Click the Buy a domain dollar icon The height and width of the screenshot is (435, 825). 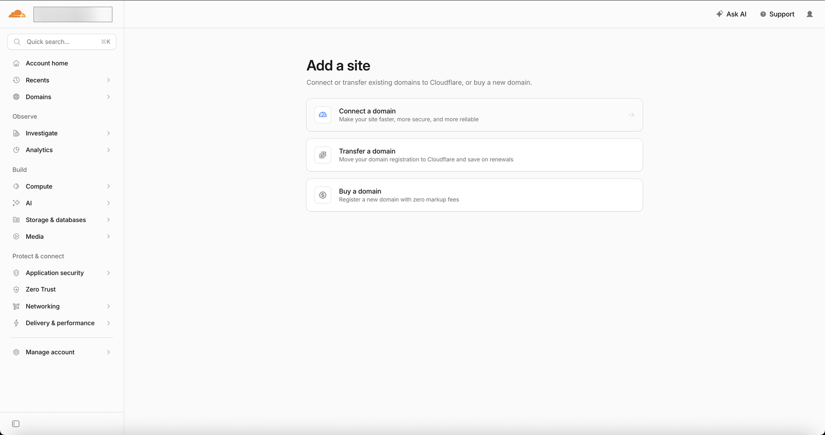[323, 195]
